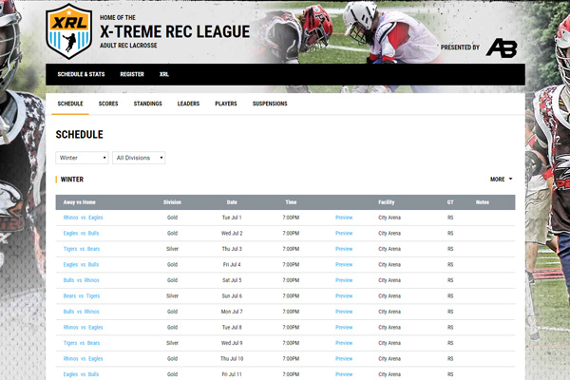
Task: Click Tigers in the Thu Jul 3 matchup
Action: 70,249
